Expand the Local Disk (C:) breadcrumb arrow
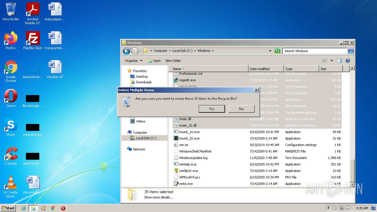The image size is (377, 212). click(x=195, y=51)
